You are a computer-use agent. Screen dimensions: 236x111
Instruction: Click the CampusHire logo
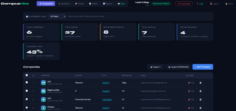pos(15,4)
